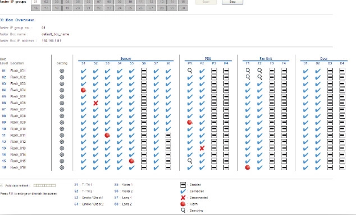The image size is (356, 215).
Task: Open box level 05 link
Action: pos(3,97)
